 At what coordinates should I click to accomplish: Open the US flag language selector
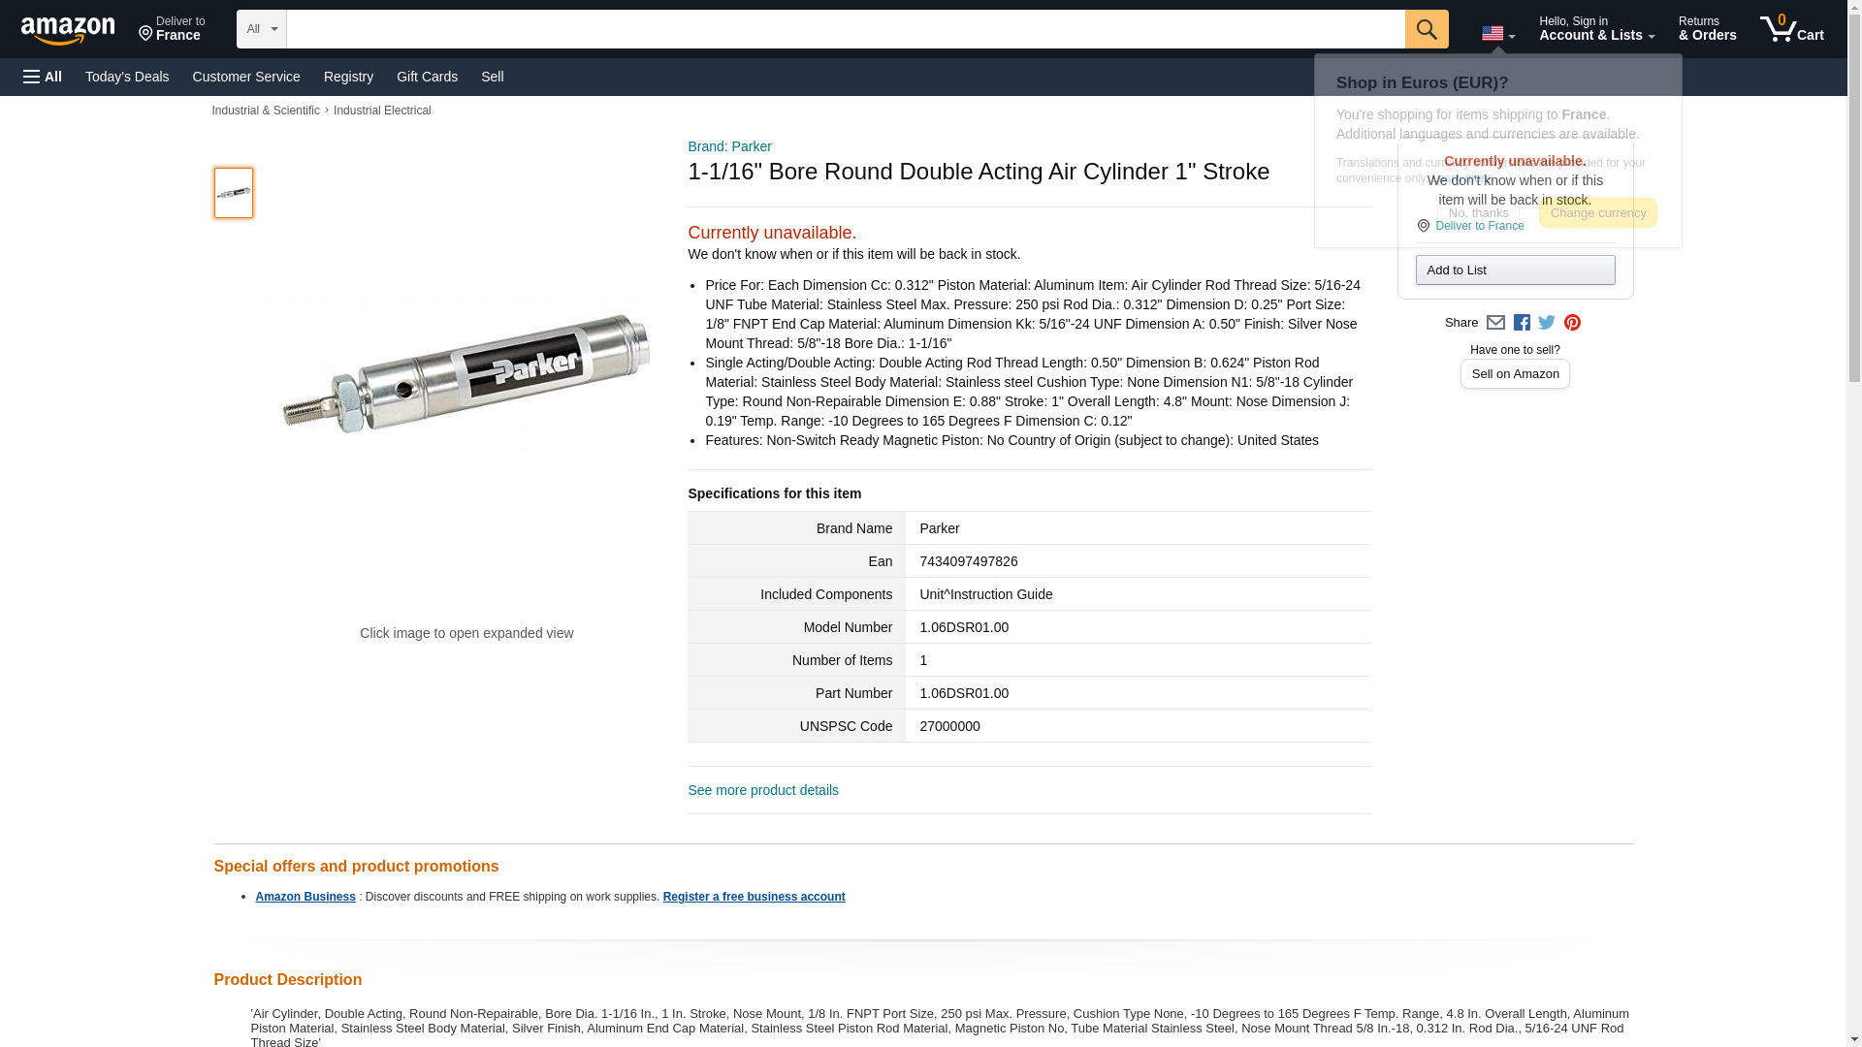tap(1497, 33)
